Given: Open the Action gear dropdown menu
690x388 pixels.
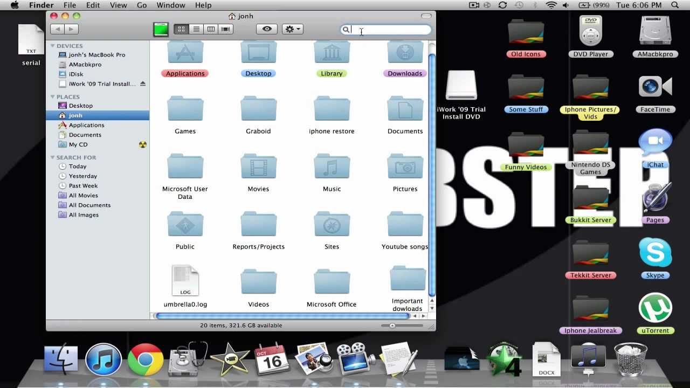Looking at the screenshot, I should [293, 29].
